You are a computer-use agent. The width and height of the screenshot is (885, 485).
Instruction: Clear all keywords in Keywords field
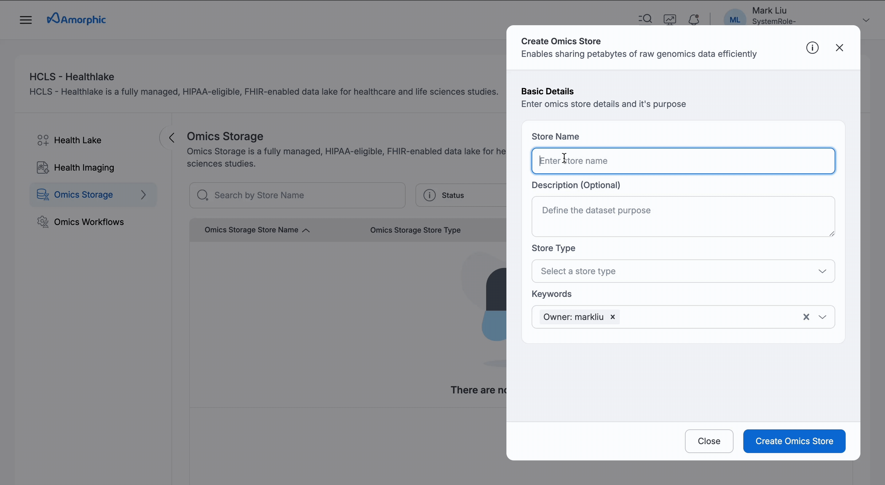click(x=806, y=317)
